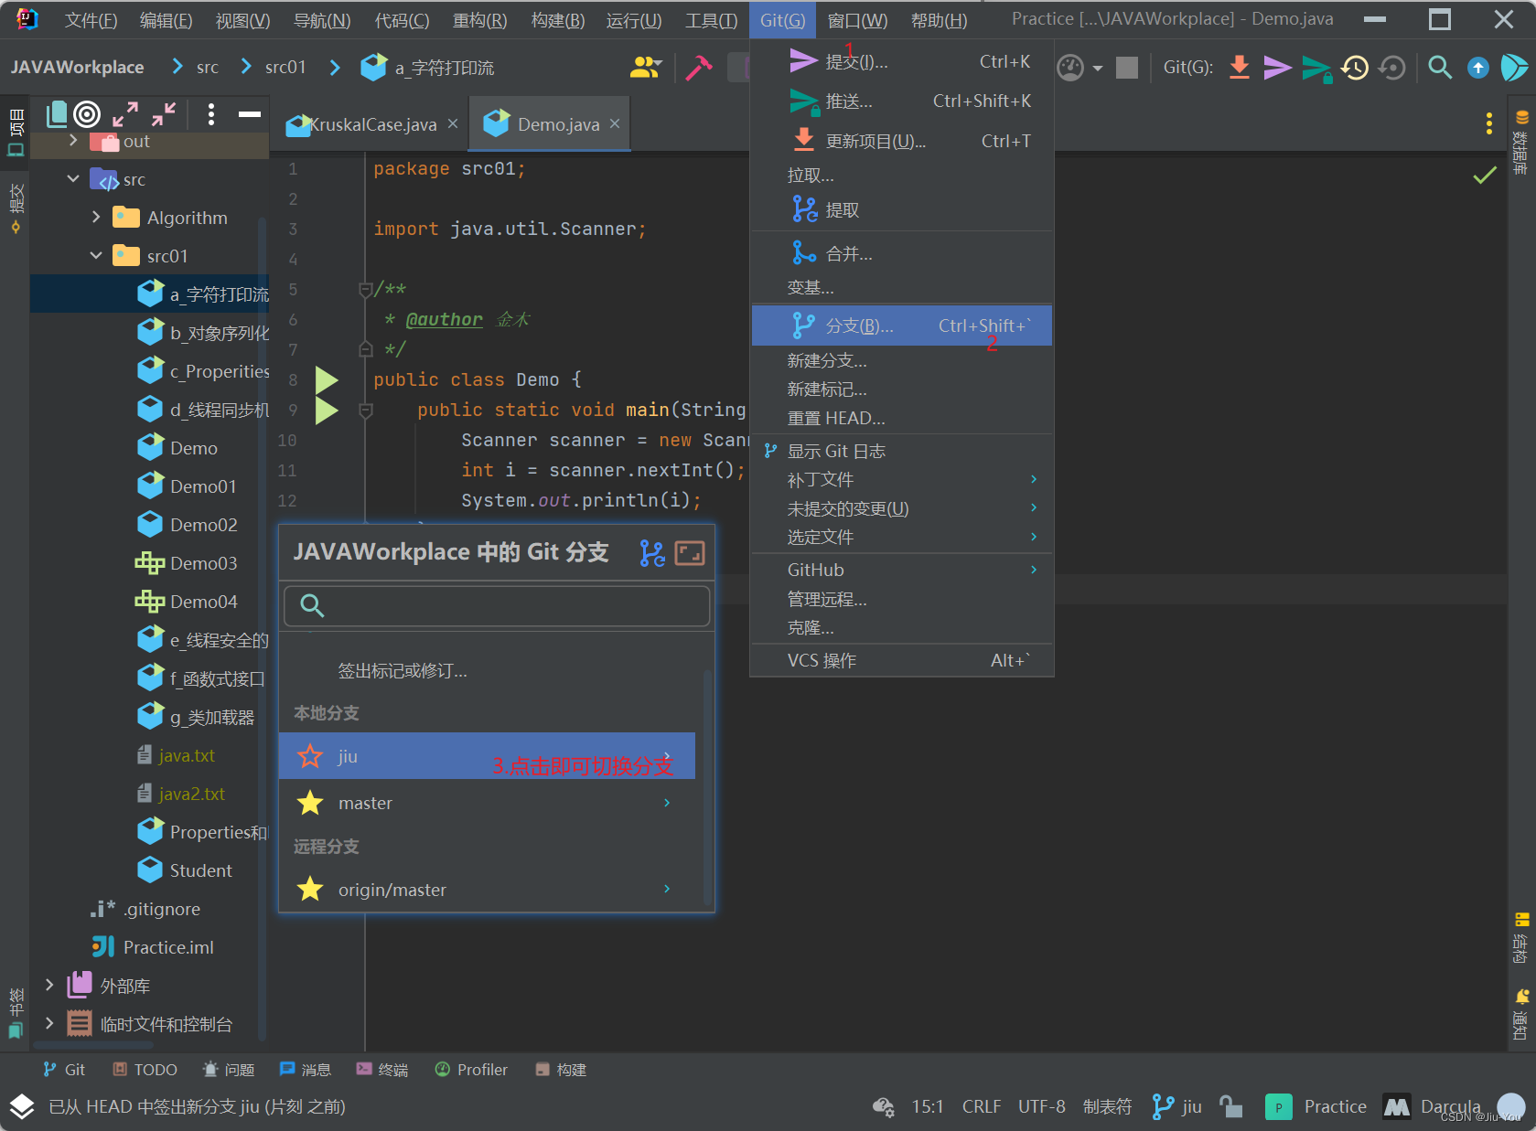The height and width of the screenshot is (1131, 1536).
Task: Click a_字符打印流 breadcrumb
Action: tap(427, 67)
